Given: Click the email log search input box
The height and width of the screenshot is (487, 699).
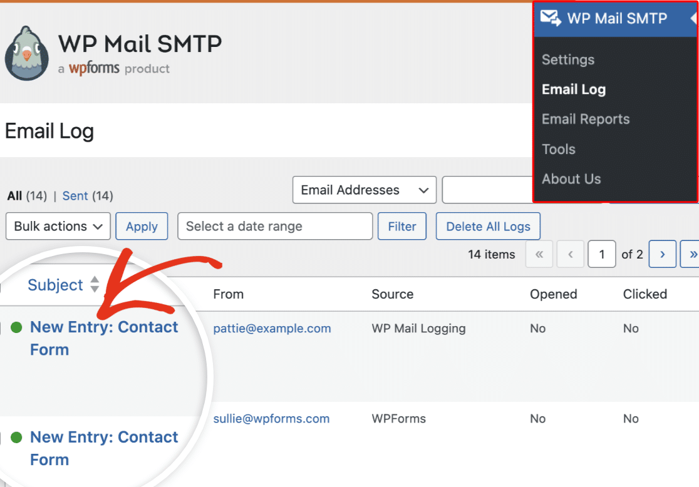Looking at the screenshot, I should [x=488, y=190].
